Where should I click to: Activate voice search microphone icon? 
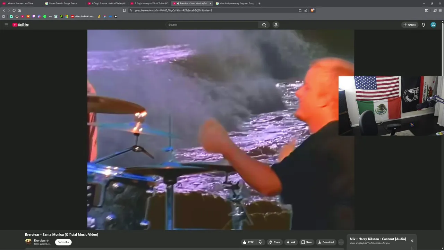276,25
